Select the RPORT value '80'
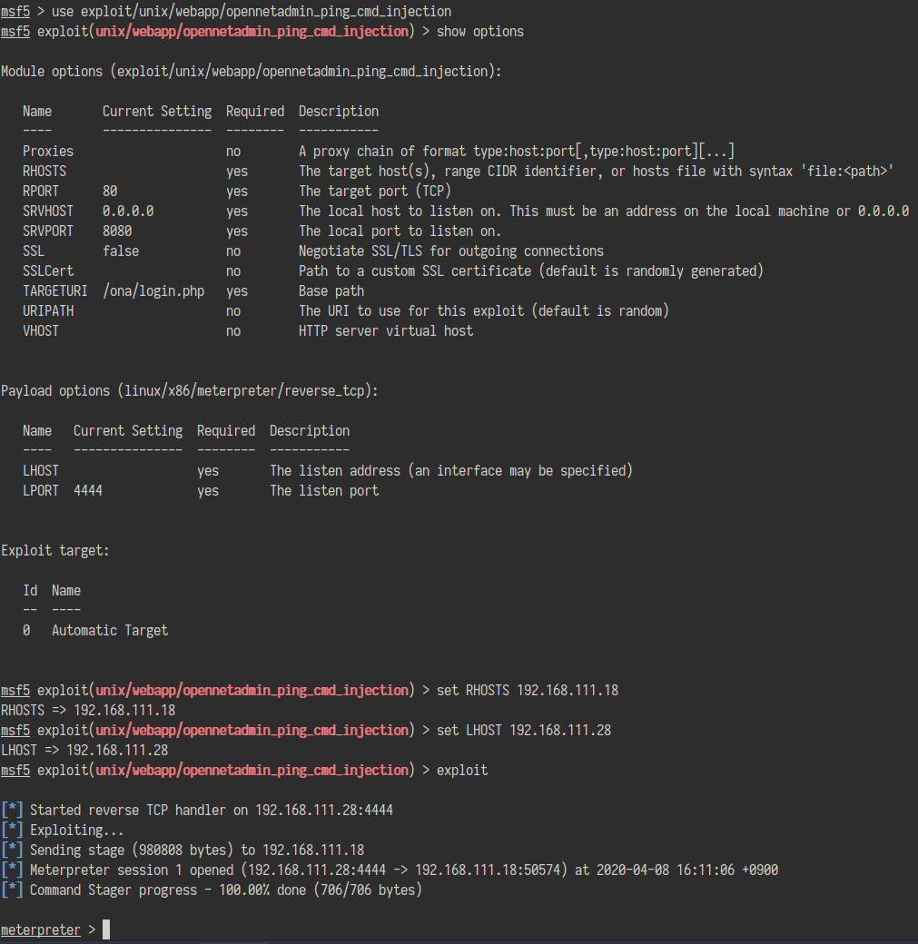918x944 pixels. coord(110,191)
